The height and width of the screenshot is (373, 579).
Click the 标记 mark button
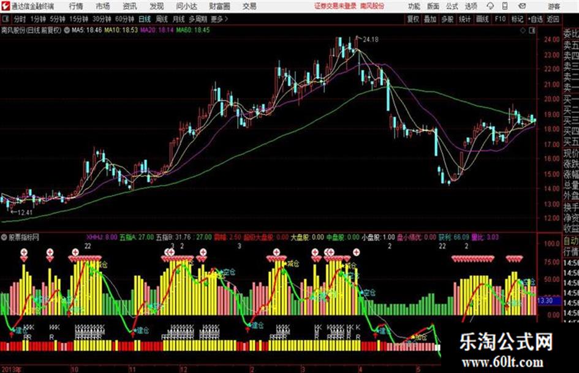click(517, 19)
